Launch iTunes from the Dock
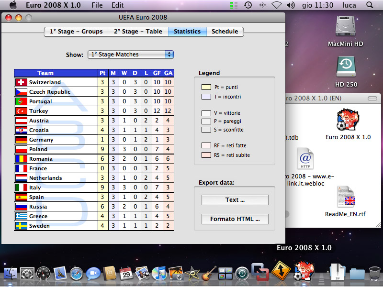This screenshot has width=383, height=287. point(159,273)
